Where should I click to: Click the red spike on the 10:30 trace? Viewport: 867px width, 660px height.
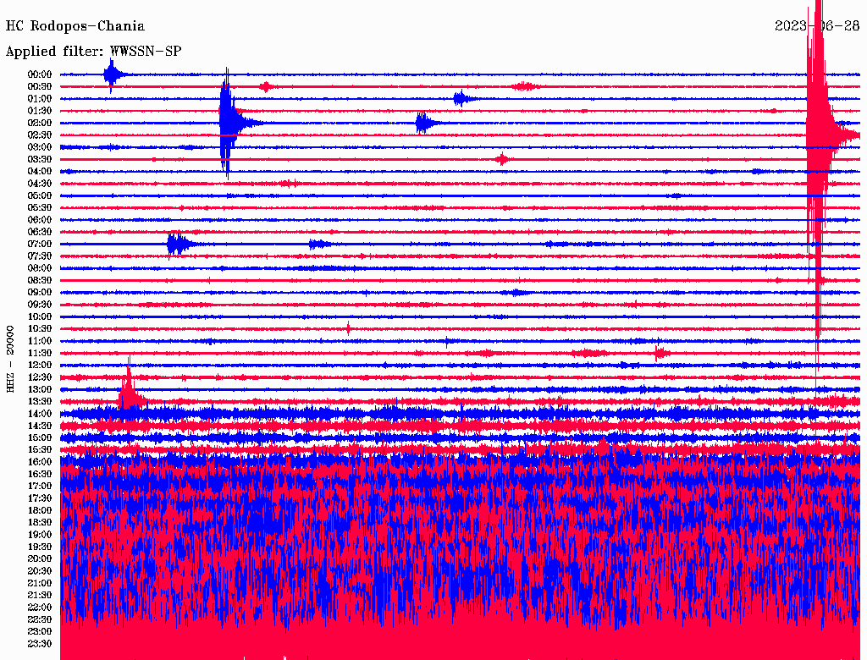tap(348, 328)
